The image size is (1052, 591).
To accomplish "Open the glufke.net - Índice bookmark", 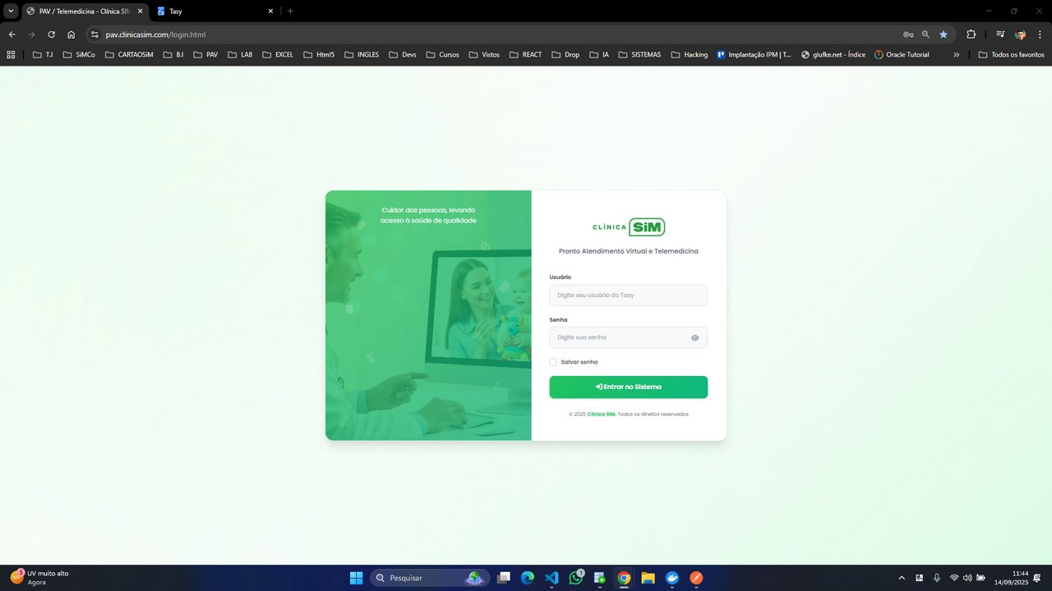I will 833,55.
